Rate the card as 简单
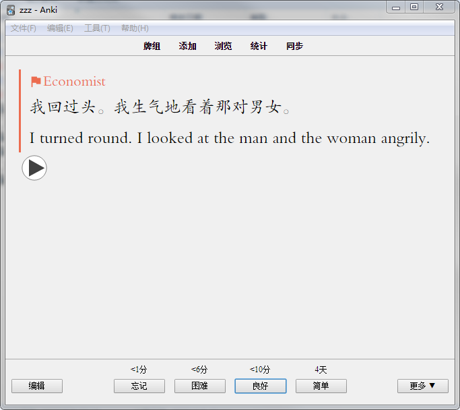 [x=321, y=386]
